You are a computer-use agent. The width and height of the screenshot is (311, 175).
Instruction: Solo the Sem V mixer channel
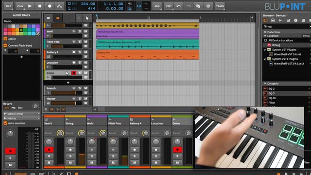tap(49, 156)
